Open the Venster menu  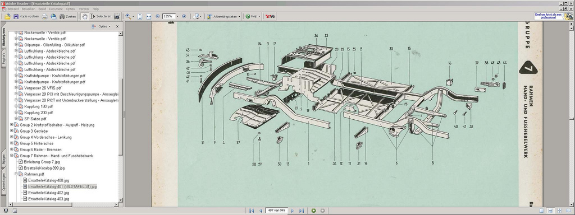84,9
